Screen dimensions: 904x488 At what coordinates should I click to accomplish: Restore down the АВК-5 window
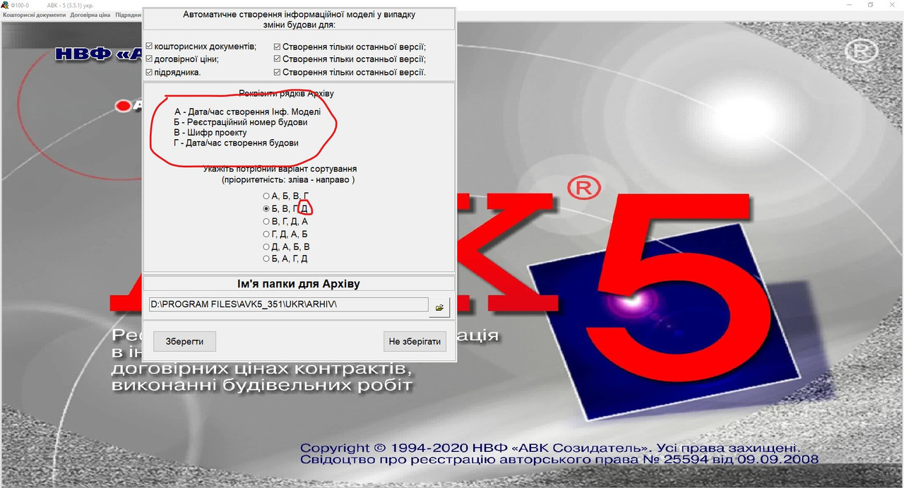pyautogui.click(x=870, y=5)
